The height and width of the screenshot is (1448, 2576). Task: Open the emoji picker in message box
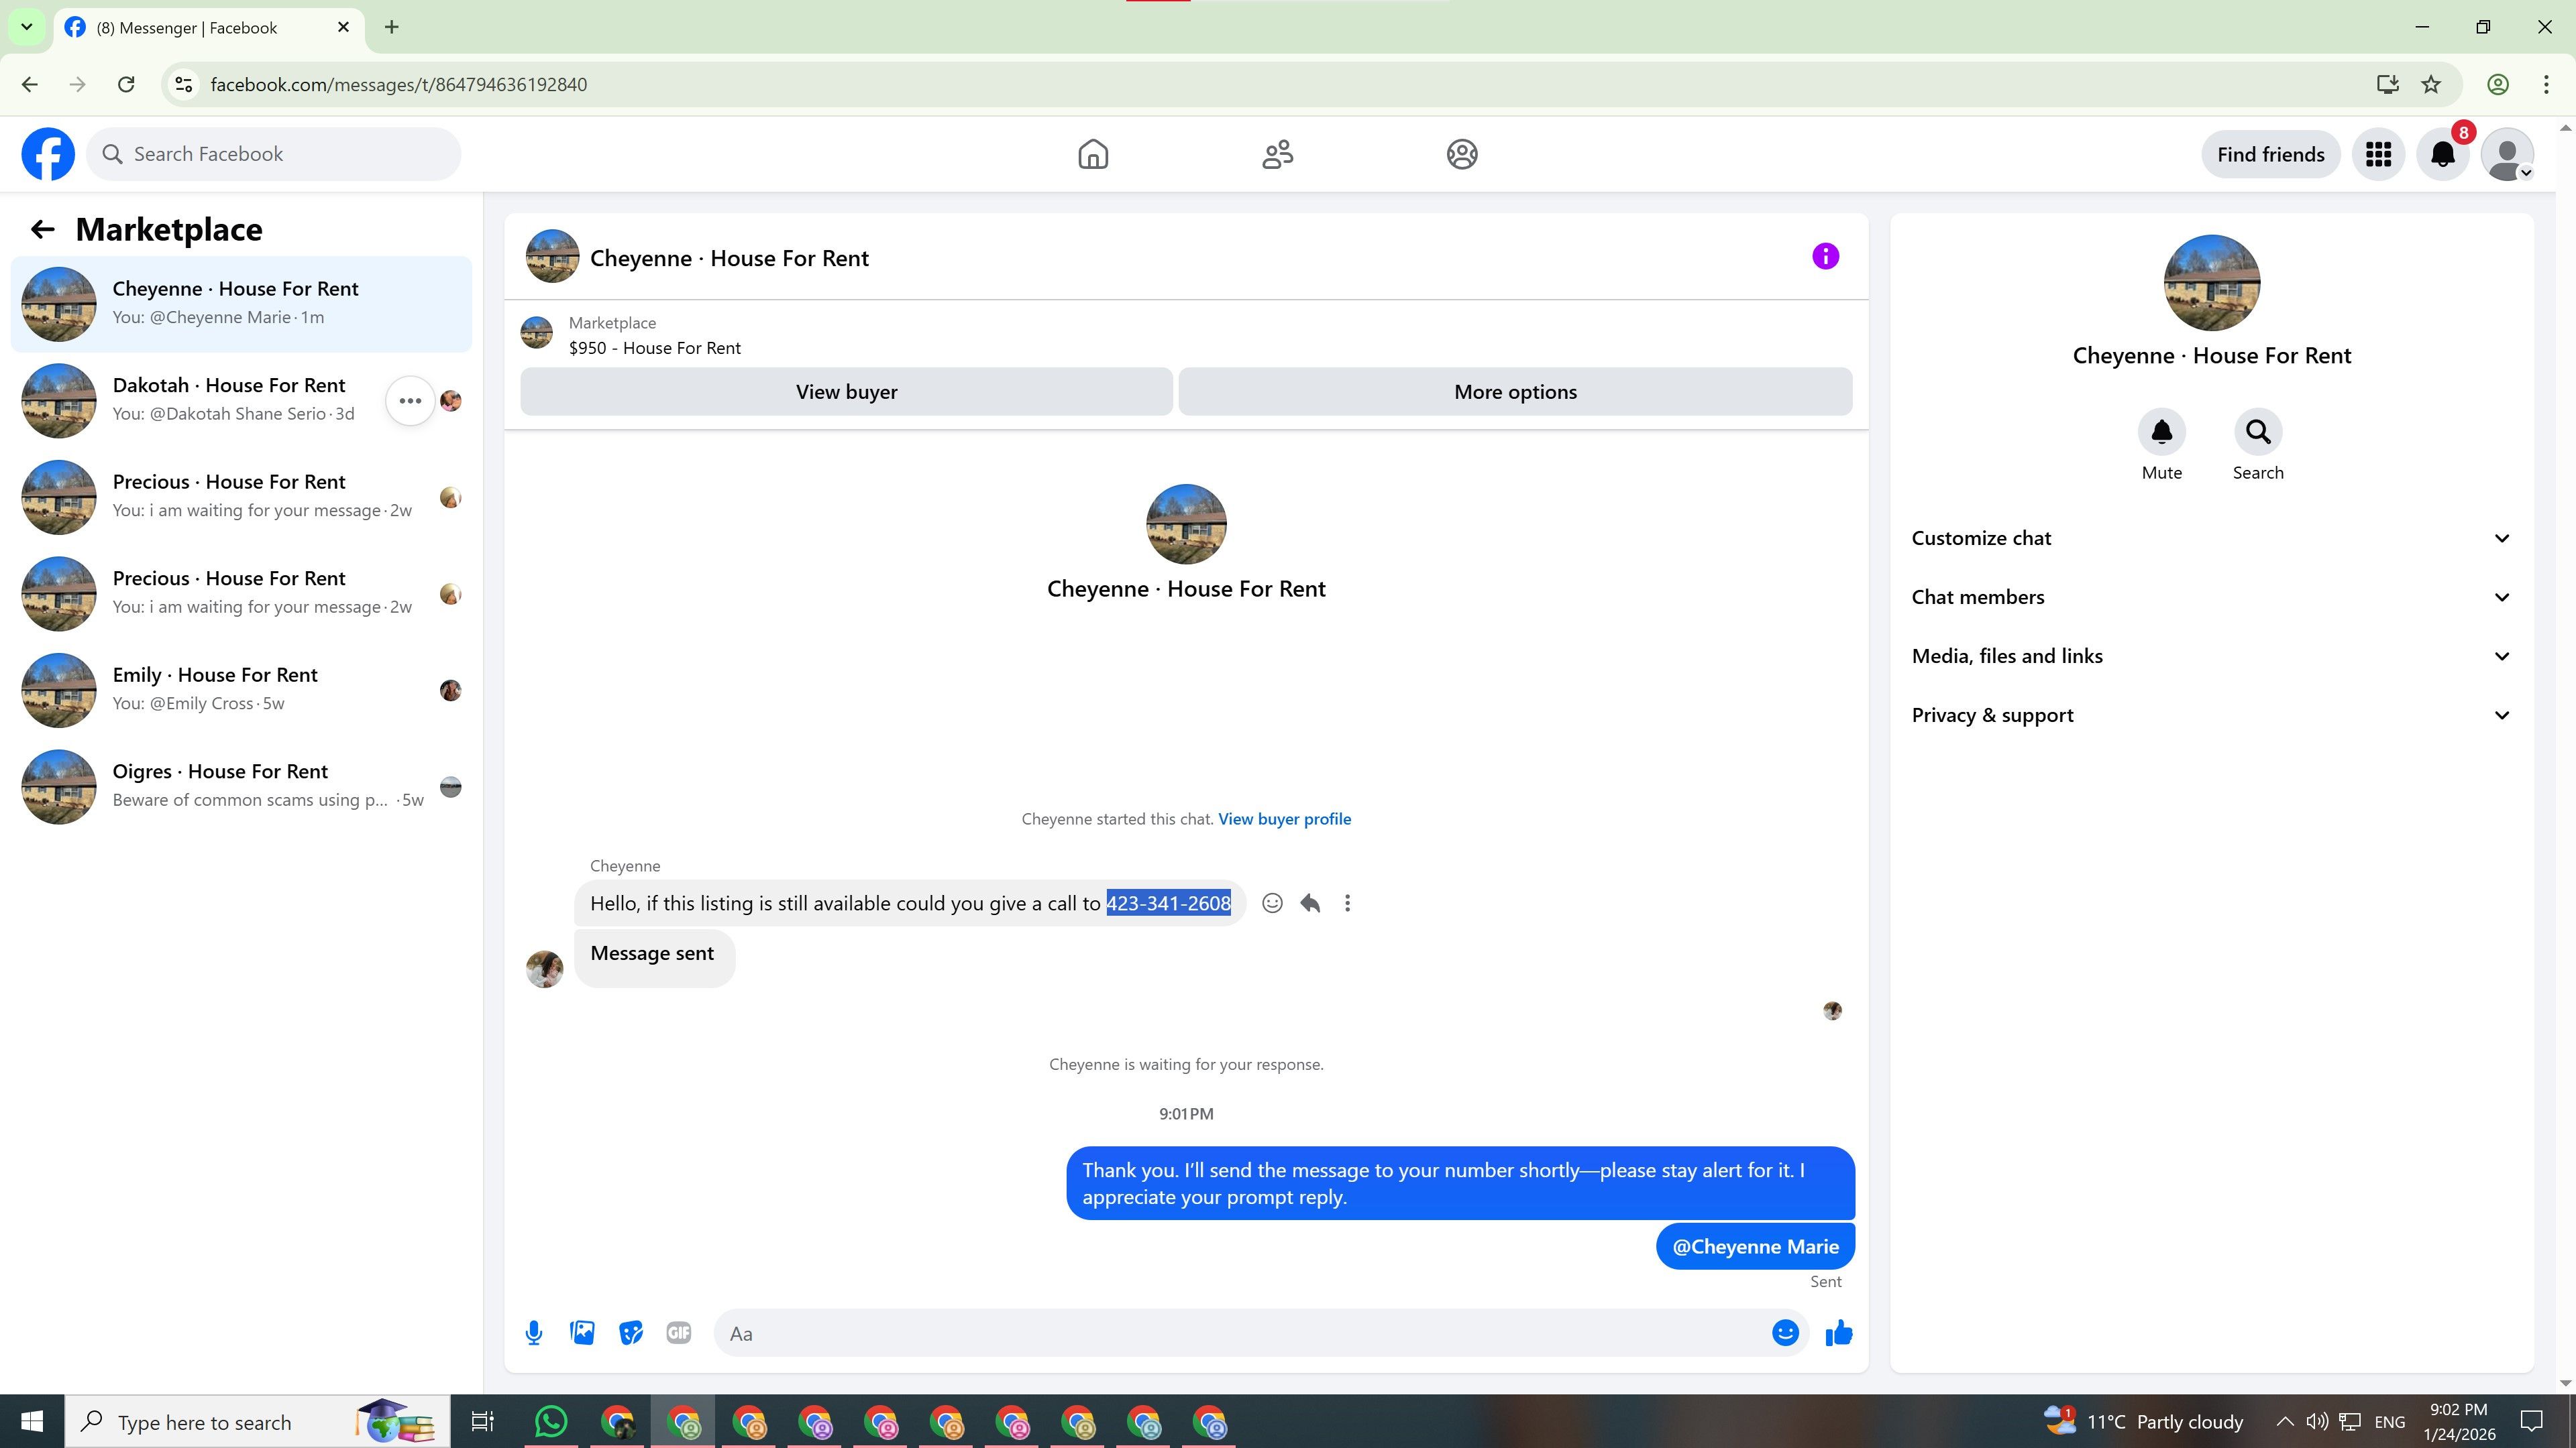[1785, 1332]
